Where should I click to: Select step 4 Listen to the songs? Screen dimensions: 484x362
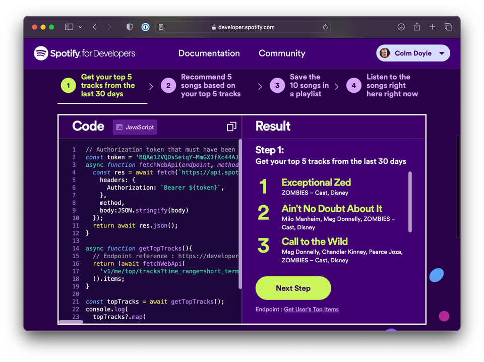pyautogui.click(x=382, y=86)
